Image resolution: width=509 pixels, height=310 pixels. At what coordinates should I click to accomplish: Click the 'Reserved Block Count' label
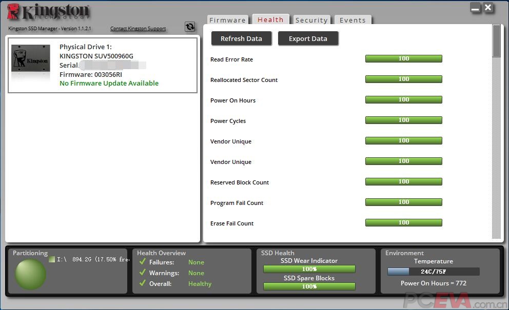240,182
